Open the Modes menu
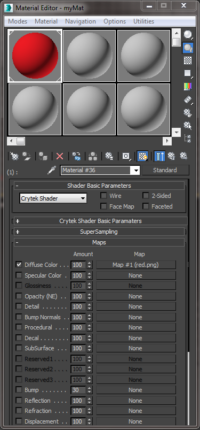Viewport: 200px width, 430px height. (18, 21)
